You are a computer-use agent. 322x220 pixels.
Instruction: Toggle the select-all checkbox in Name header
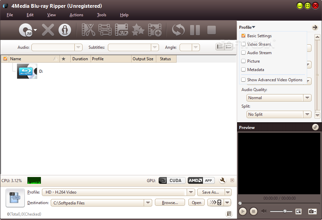[5, 59]
